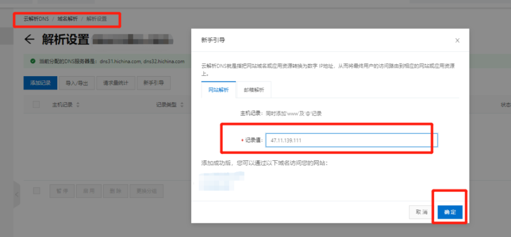This screenshot has width=511, height=237.
Task: Close the 新手引导 dialog with the X
Action: [457, 40]
